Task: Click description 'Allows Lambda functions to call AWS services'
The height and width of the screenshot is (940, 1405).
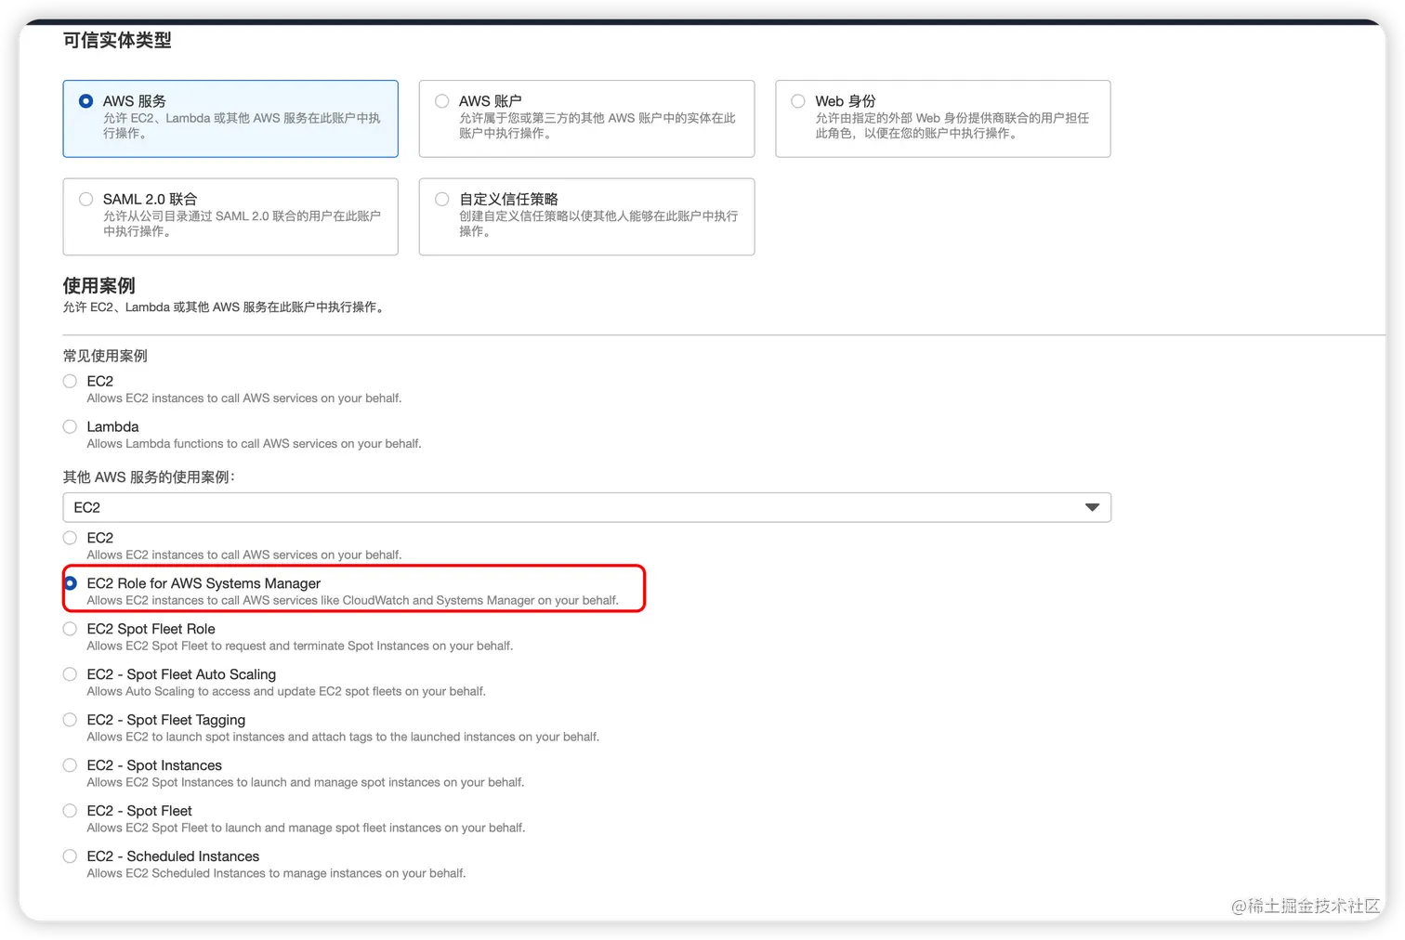Action: [x=254, y=444]
